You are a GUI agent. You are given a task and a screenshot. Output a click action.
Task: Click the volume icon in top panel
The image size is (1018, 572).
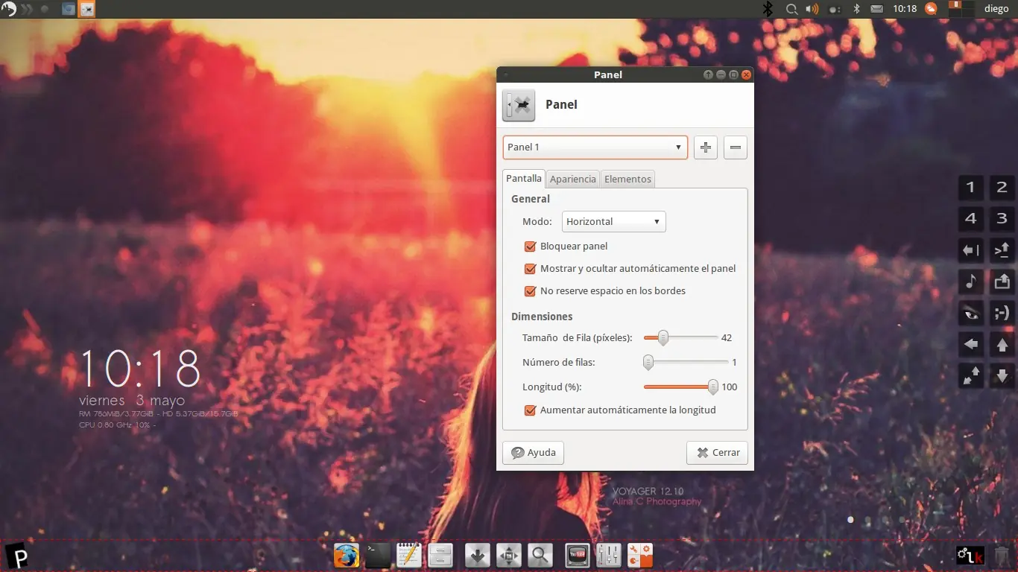coord(812,9)
